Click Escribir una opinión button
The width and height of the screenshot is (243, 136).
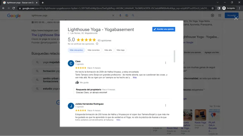click(x=164, y=29)
